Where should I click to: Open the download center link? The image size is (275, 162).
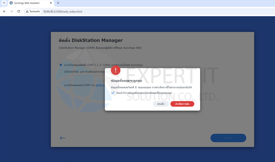pos(100,85)
